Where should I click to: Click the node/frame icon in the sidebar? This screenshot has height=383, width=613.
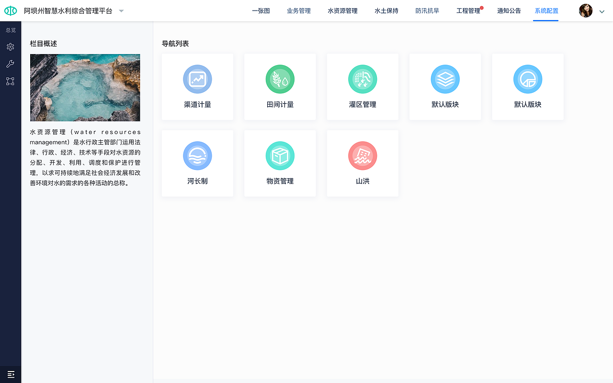coord(10,81)
